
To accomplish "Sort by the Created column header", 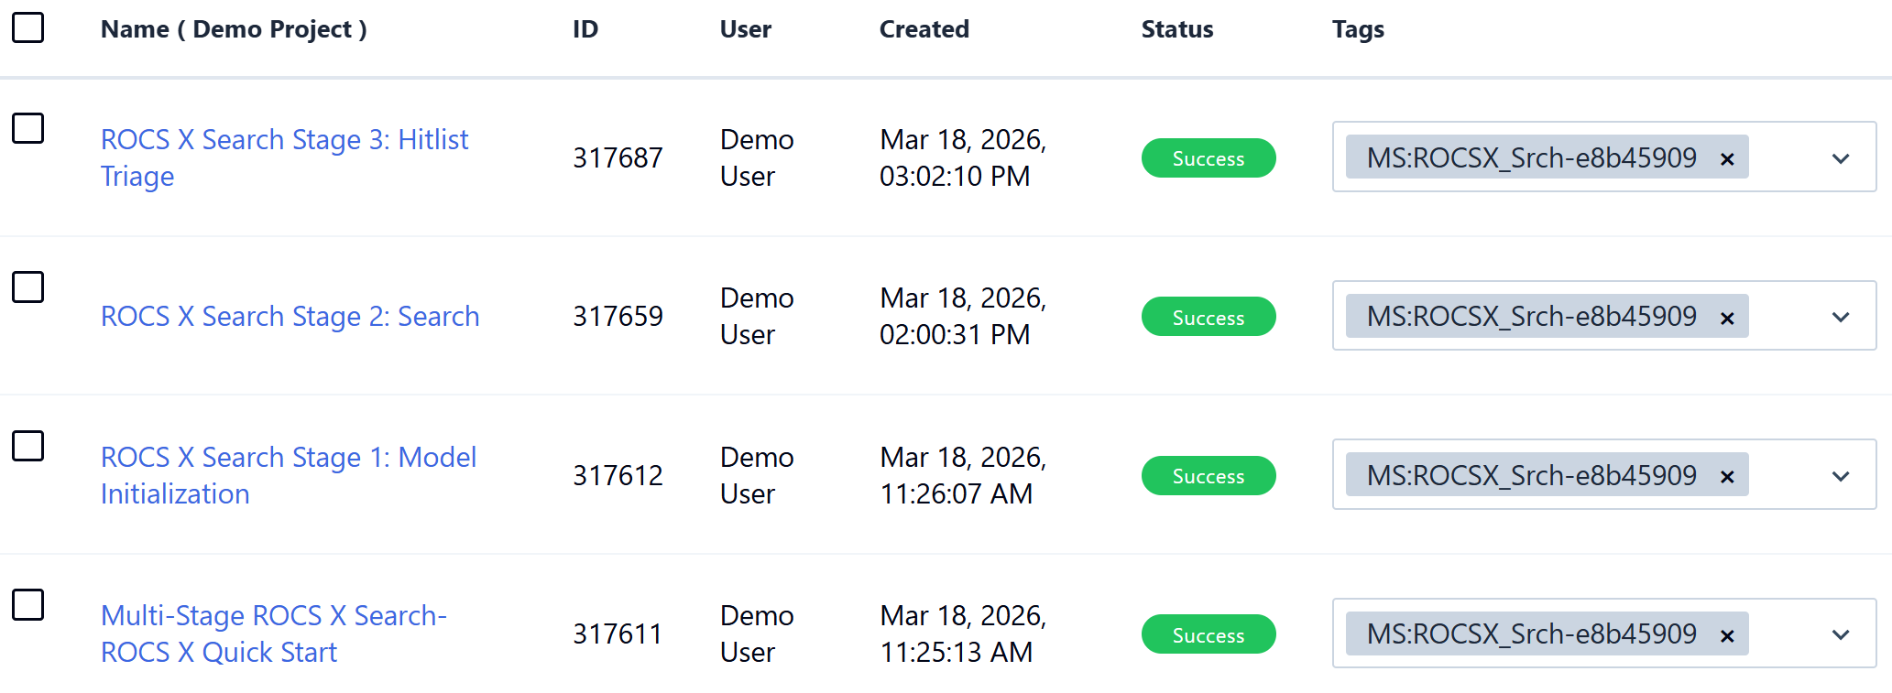I will [x=924, y=29].
